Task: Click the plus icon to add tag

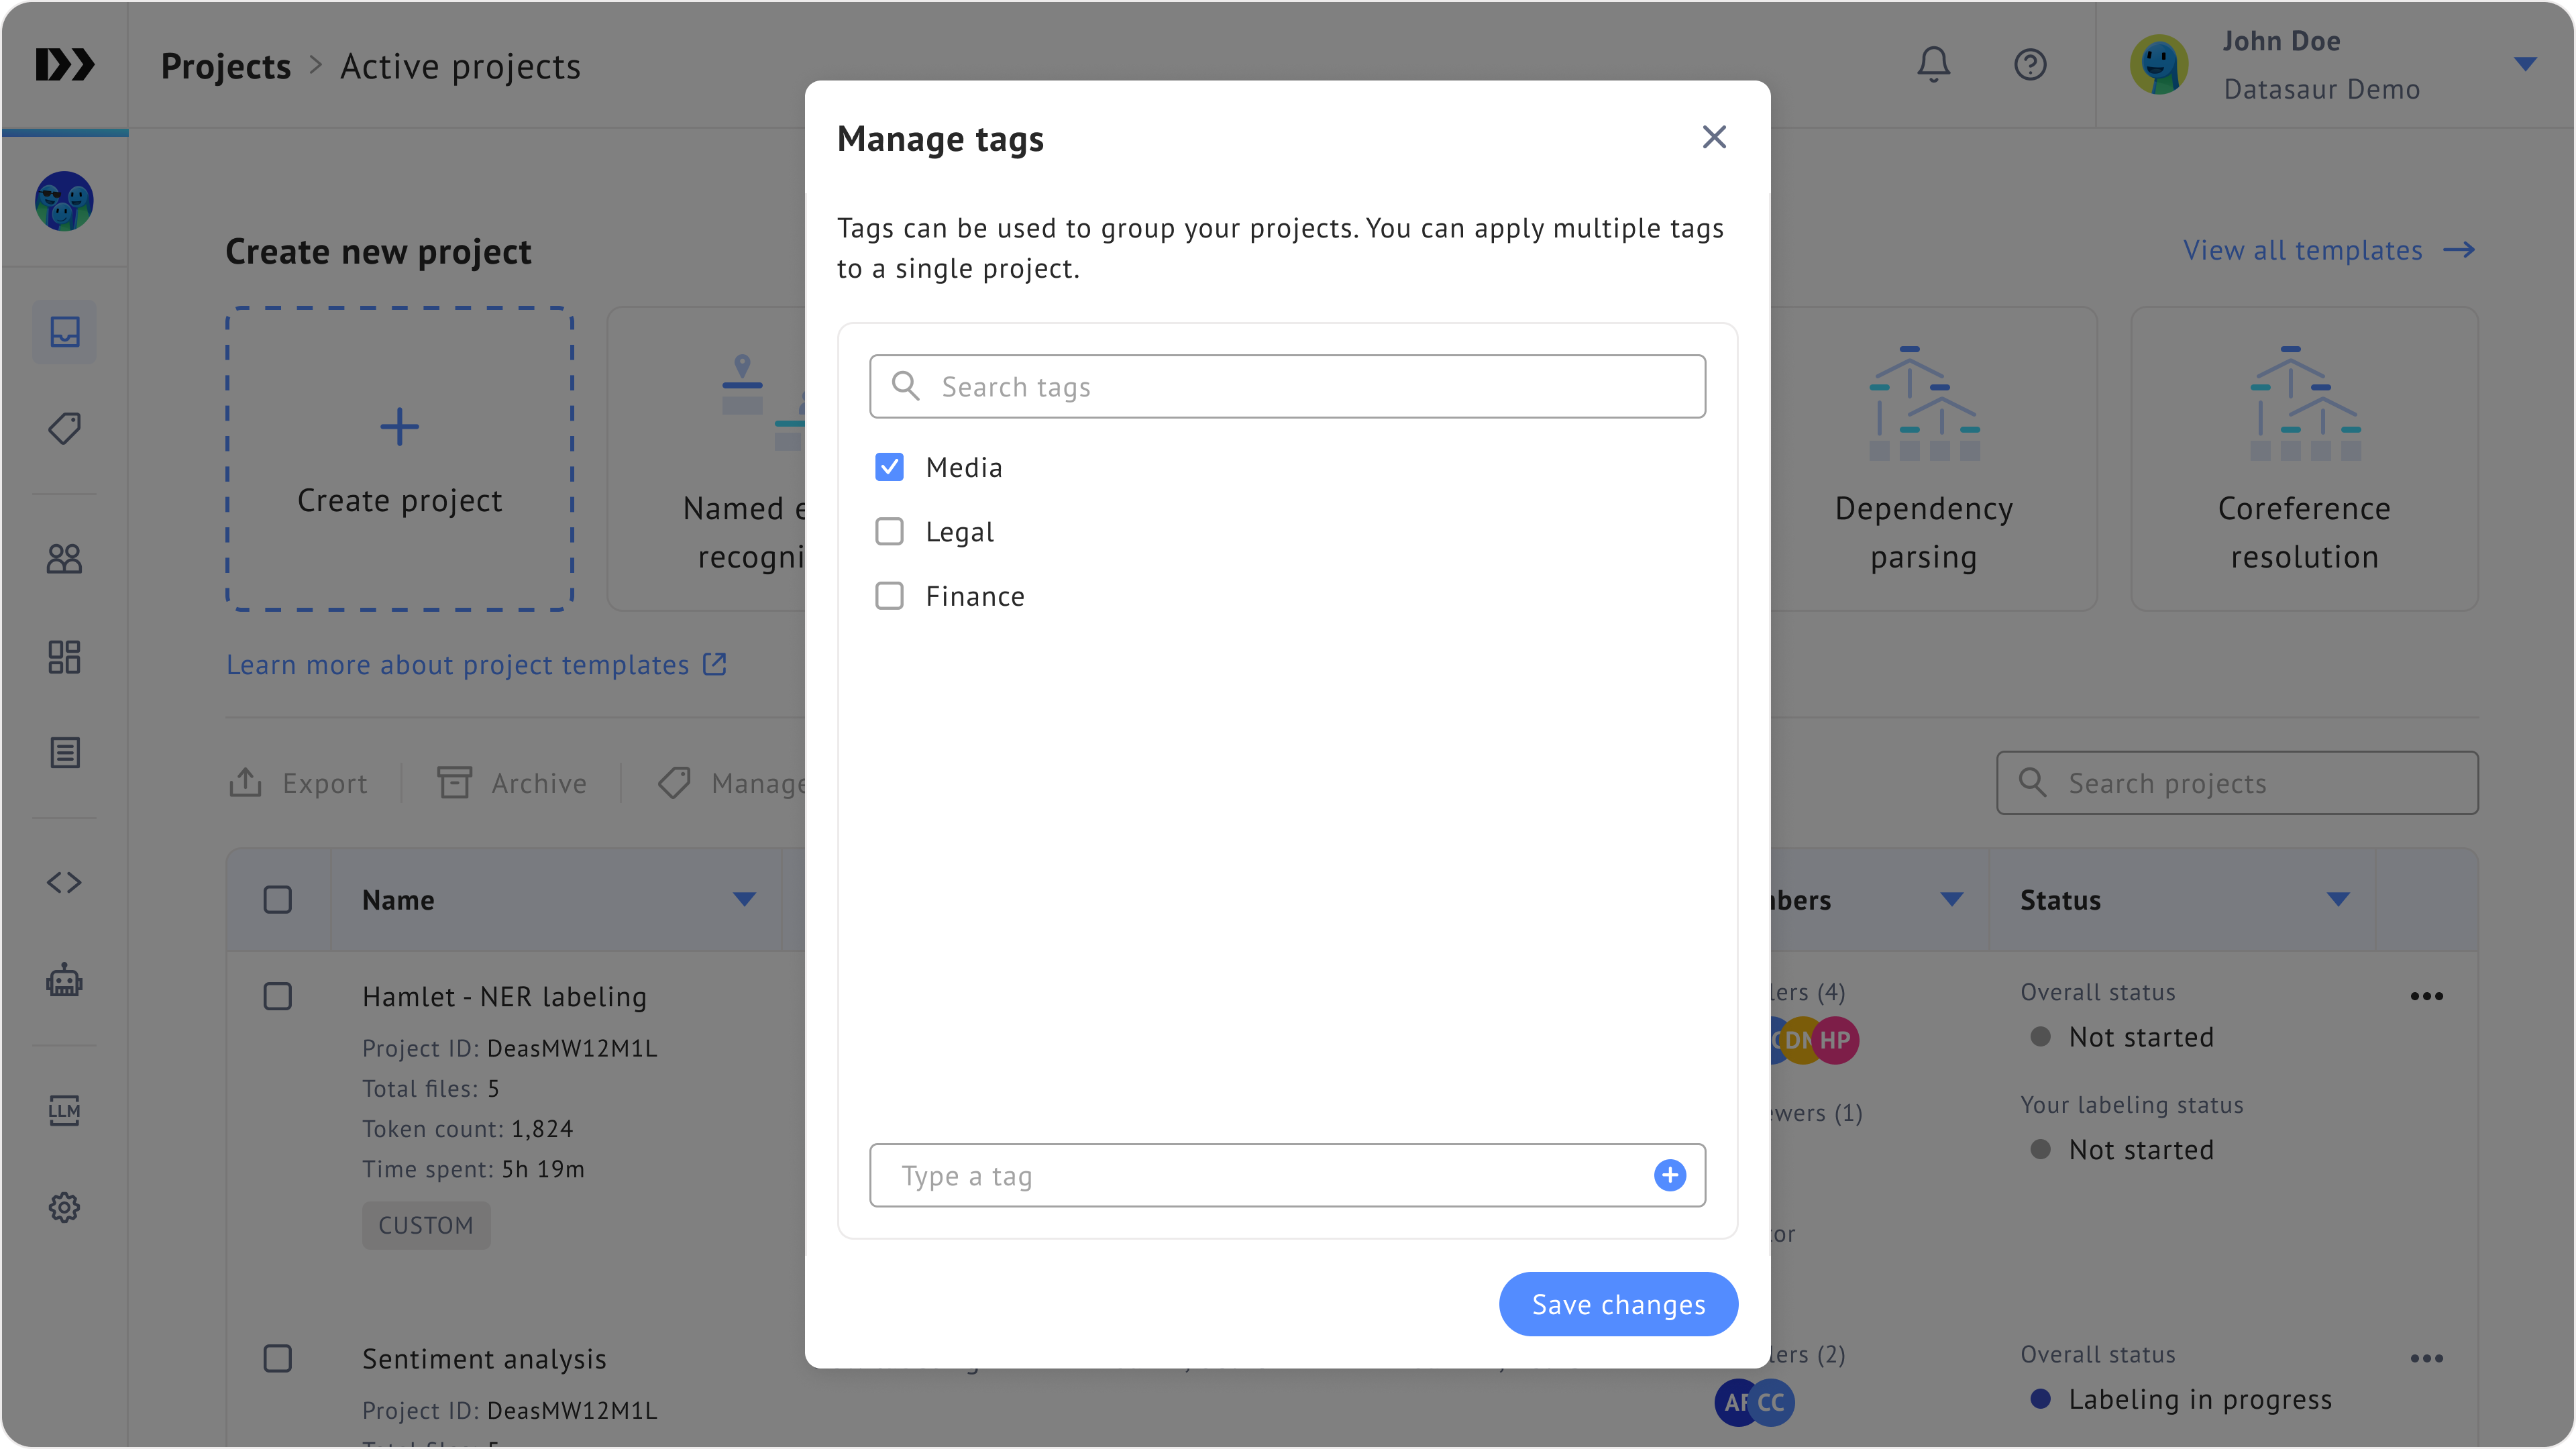Action: click(1669, 1175)
